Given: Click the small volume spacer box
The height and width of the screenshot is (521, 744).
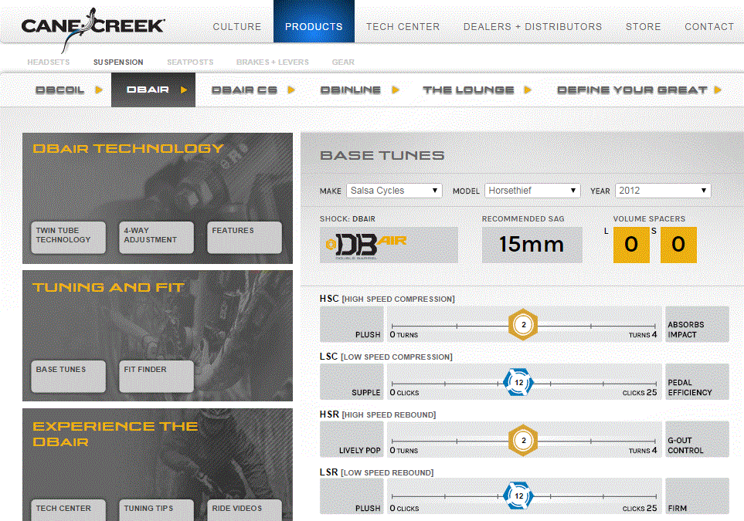Looking at the screenshot, I should point(678,245).
